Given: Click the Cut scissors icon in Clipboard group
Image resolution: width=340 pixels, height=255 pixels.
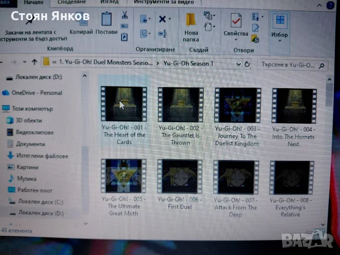Looking at the screenshot, I should tap(124, 15).
